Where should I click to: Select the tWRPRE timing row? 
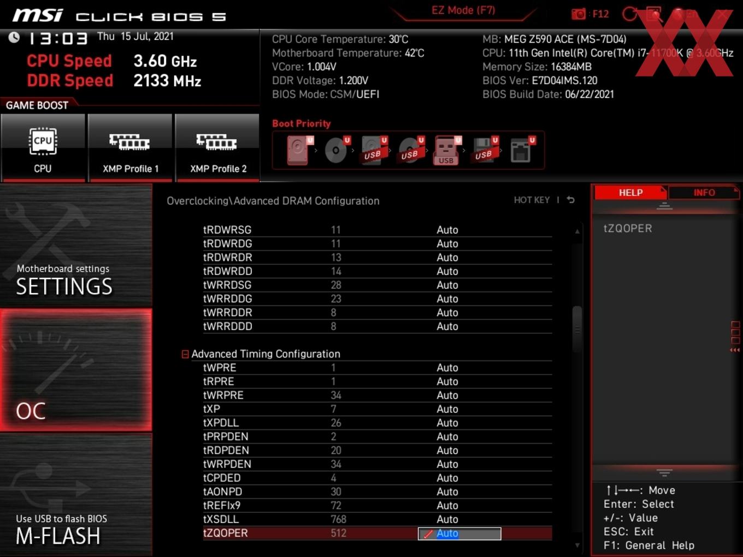click(x=378, y=395)
